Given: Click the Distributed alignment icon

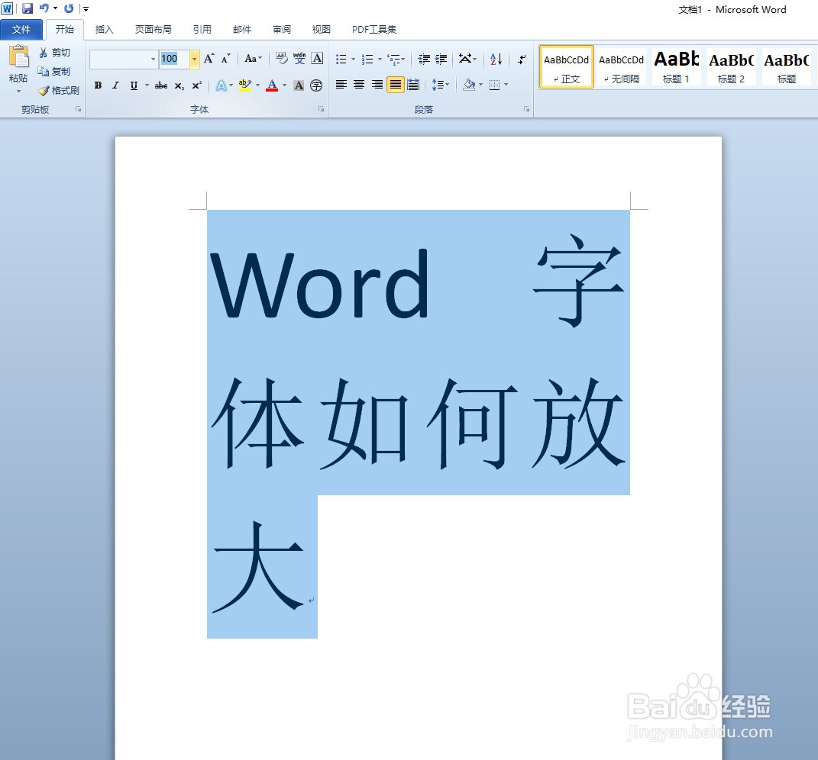Looking at the screenshot, I should pos(413,85).
